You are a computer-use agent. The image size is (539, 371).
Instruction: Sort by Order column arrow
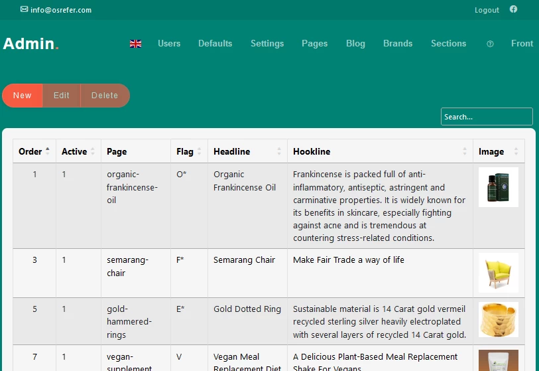[x=48, y=151]
